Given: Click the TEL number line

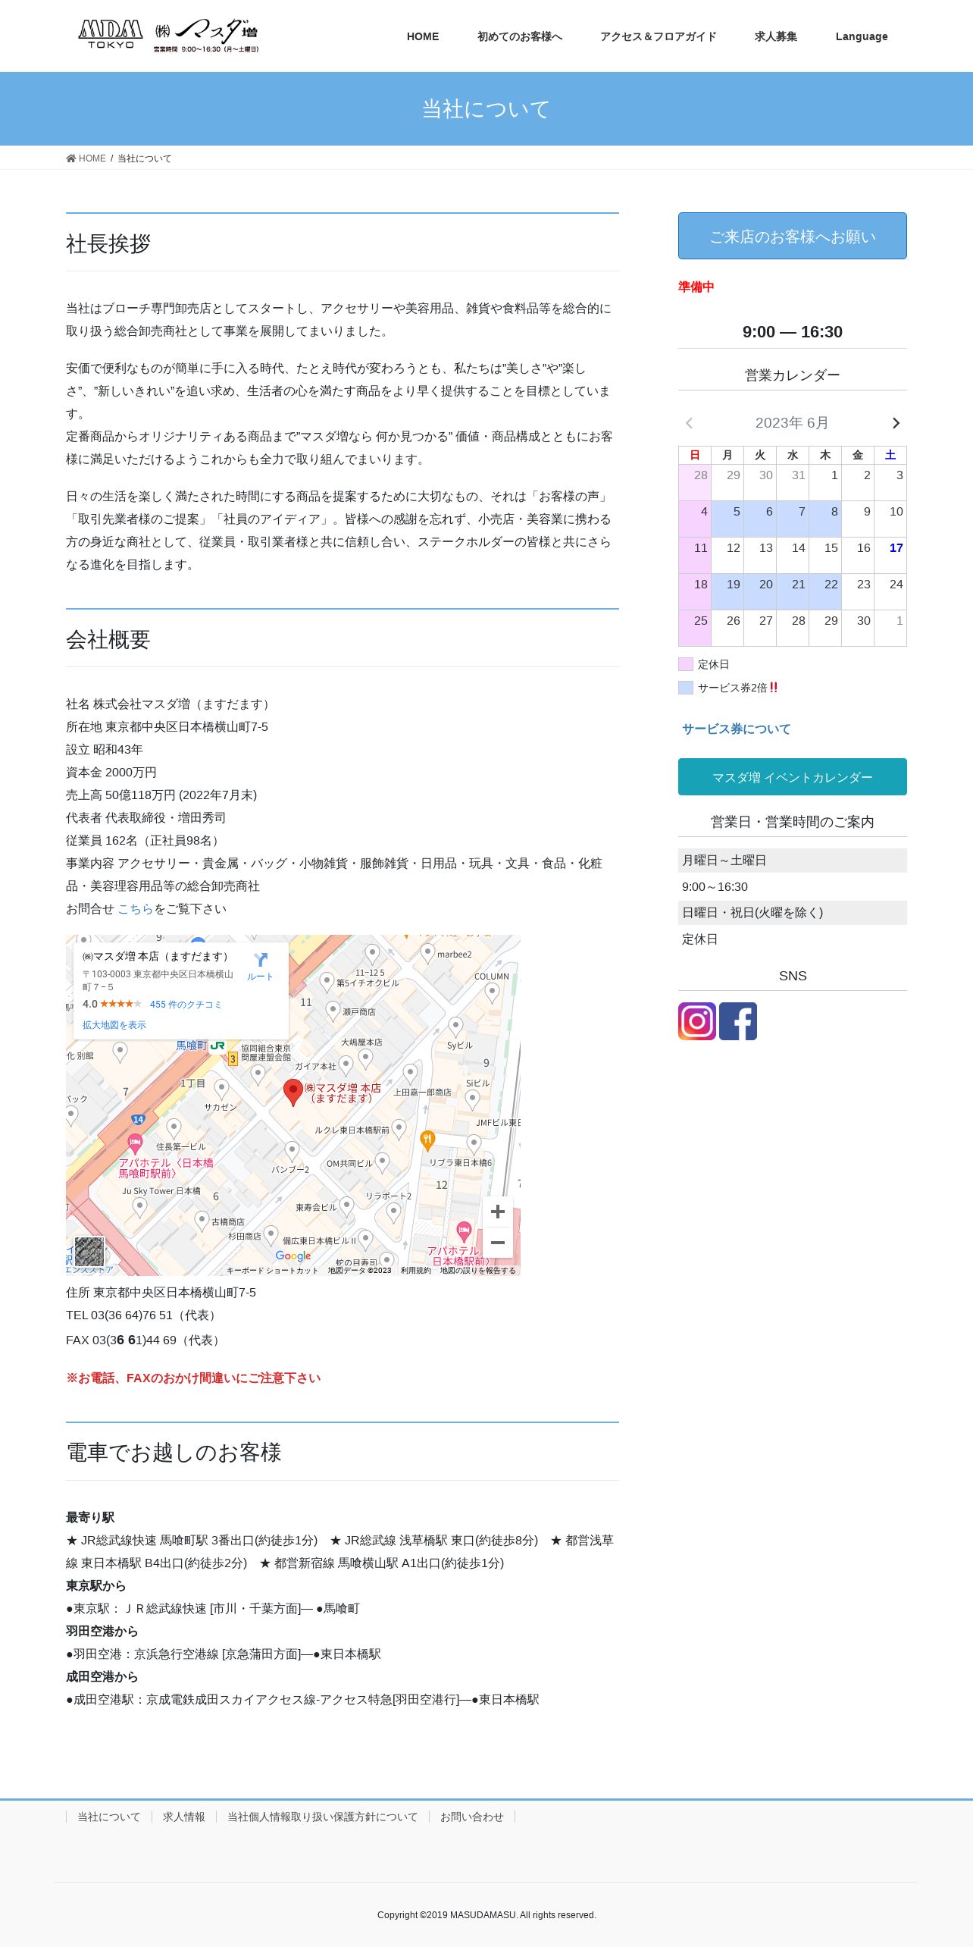Looking at the screenshot, I should coord(143,1315).
